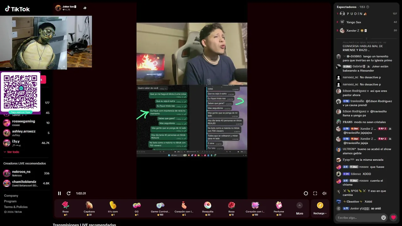Open i3y.y live channel
This screenshot has height=226, width=402.
pos(26,143)
